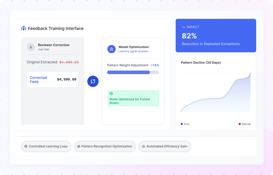
Task: Click the Feedback Training Interface title
Action: click(56, 28)
